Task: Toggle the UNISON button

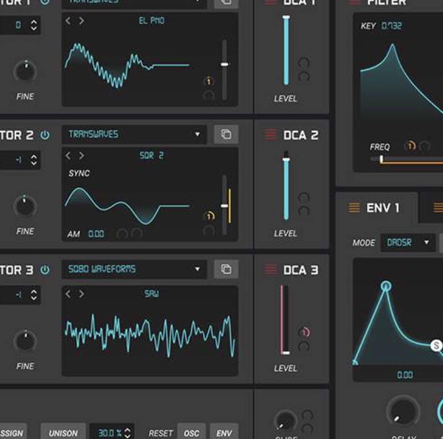Action: (63, 432)
